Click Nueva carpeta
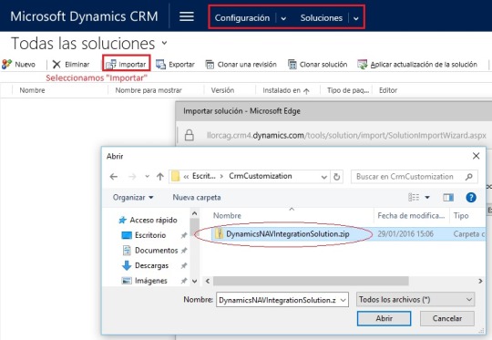 pos(197,198)
